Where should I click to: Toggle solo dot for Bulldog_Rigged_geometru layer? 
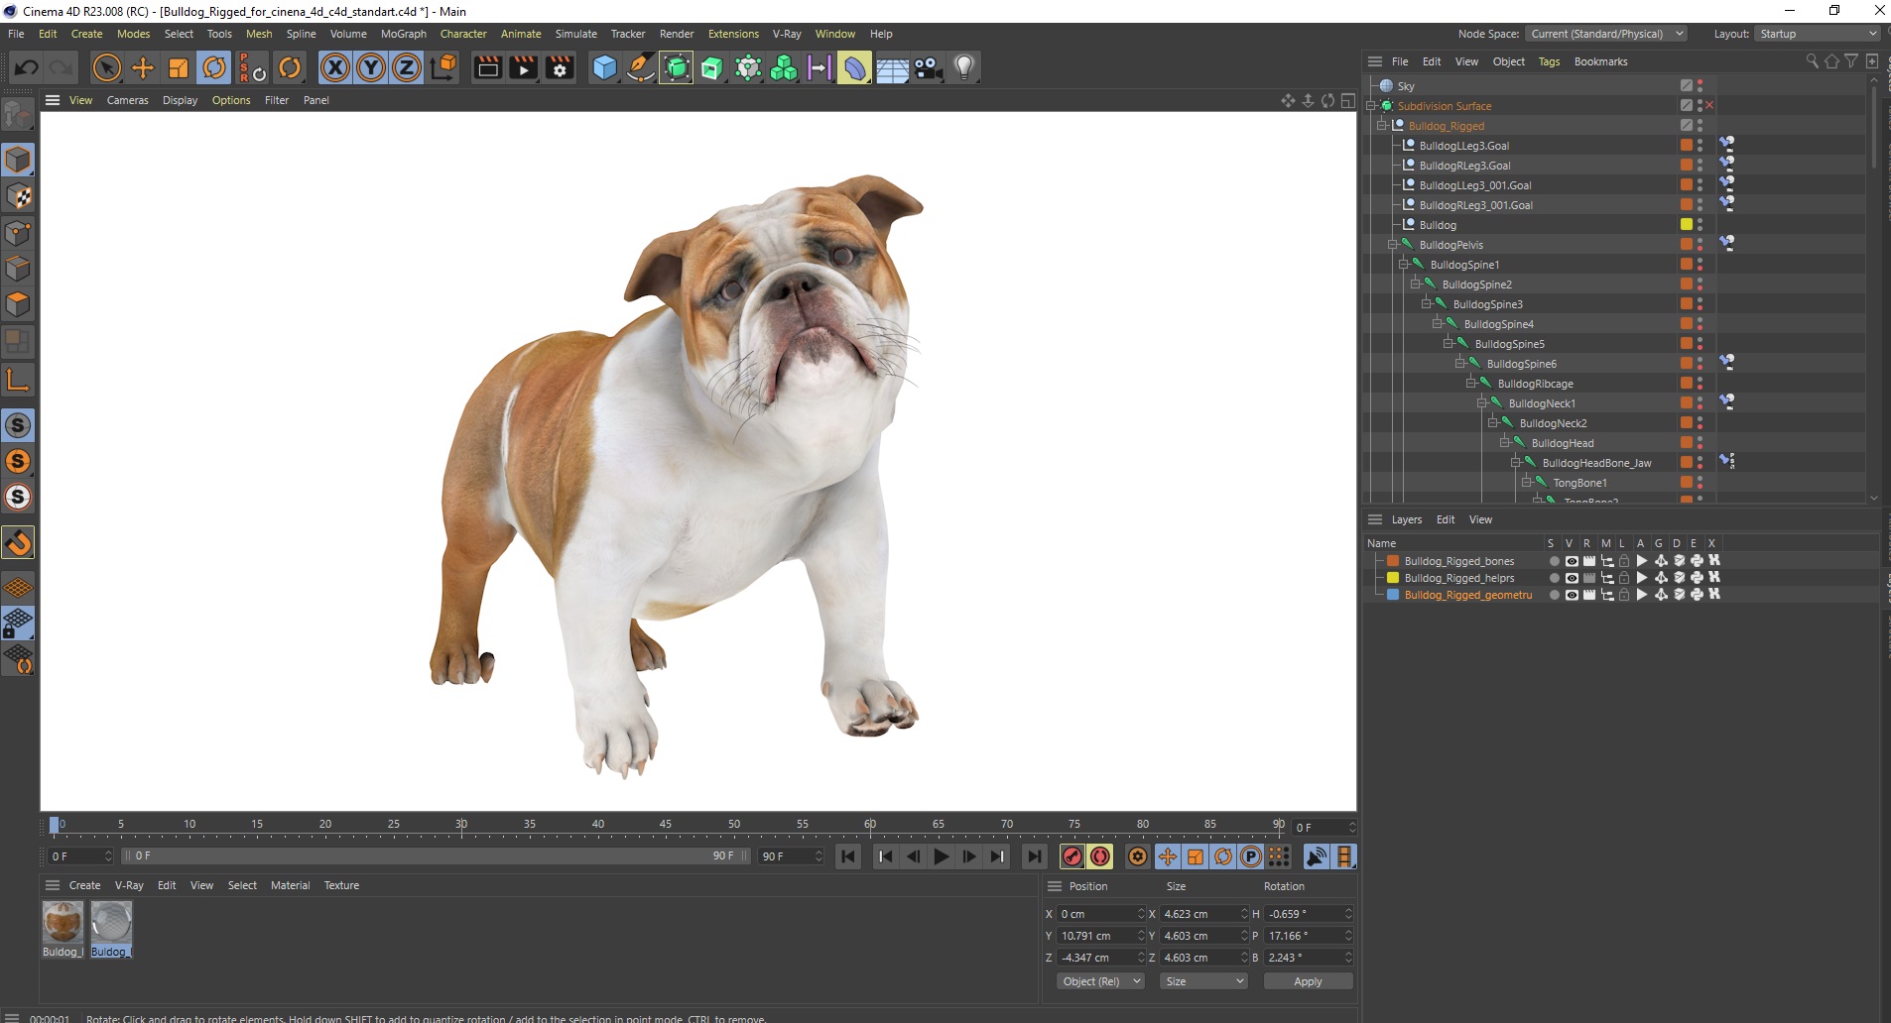coord(1554,595)
